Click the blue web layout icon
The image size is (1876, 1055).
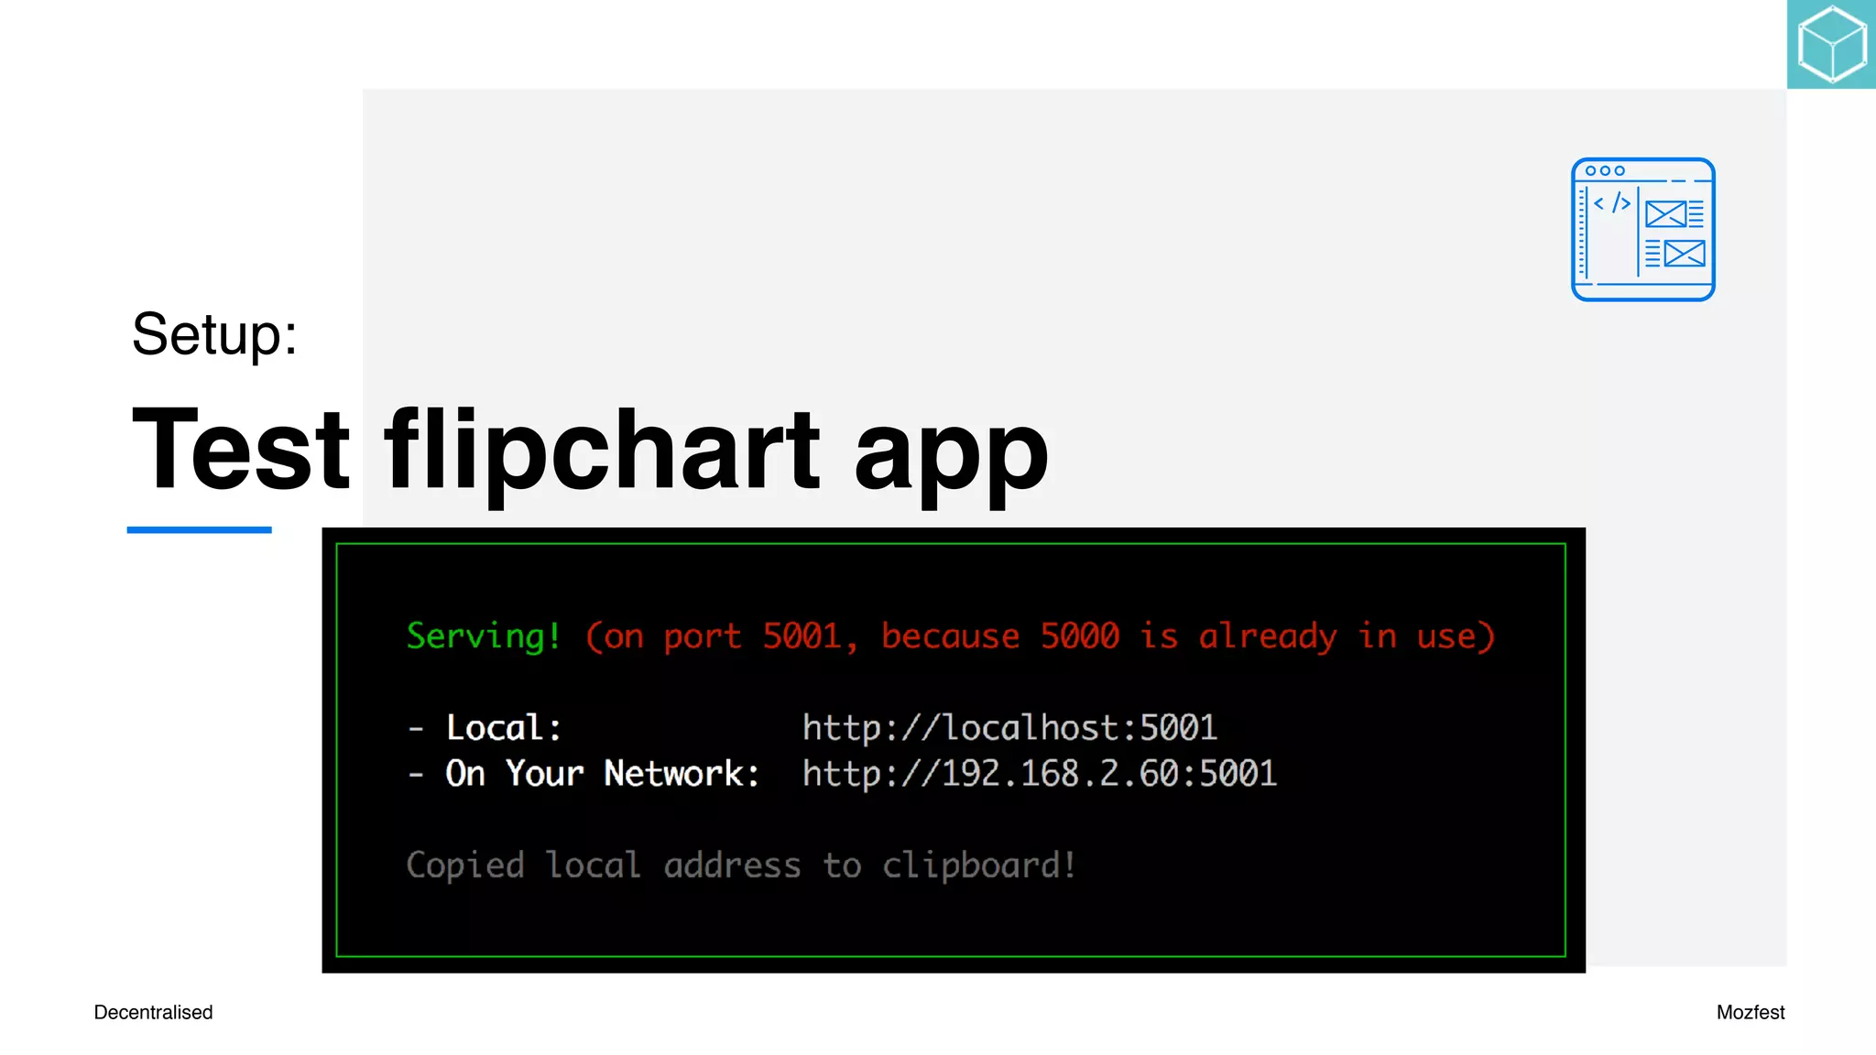(1642, 230)
